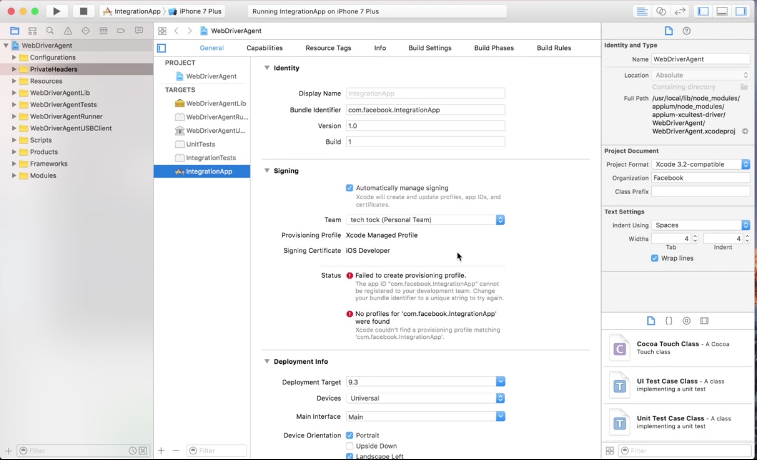Open the Debug navigator
The height and width of the screenshot is (460, 757).
pyautogui.click(x=103, y=31)
